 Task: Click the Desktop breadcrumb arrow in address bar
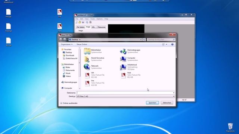coord(80,40)
